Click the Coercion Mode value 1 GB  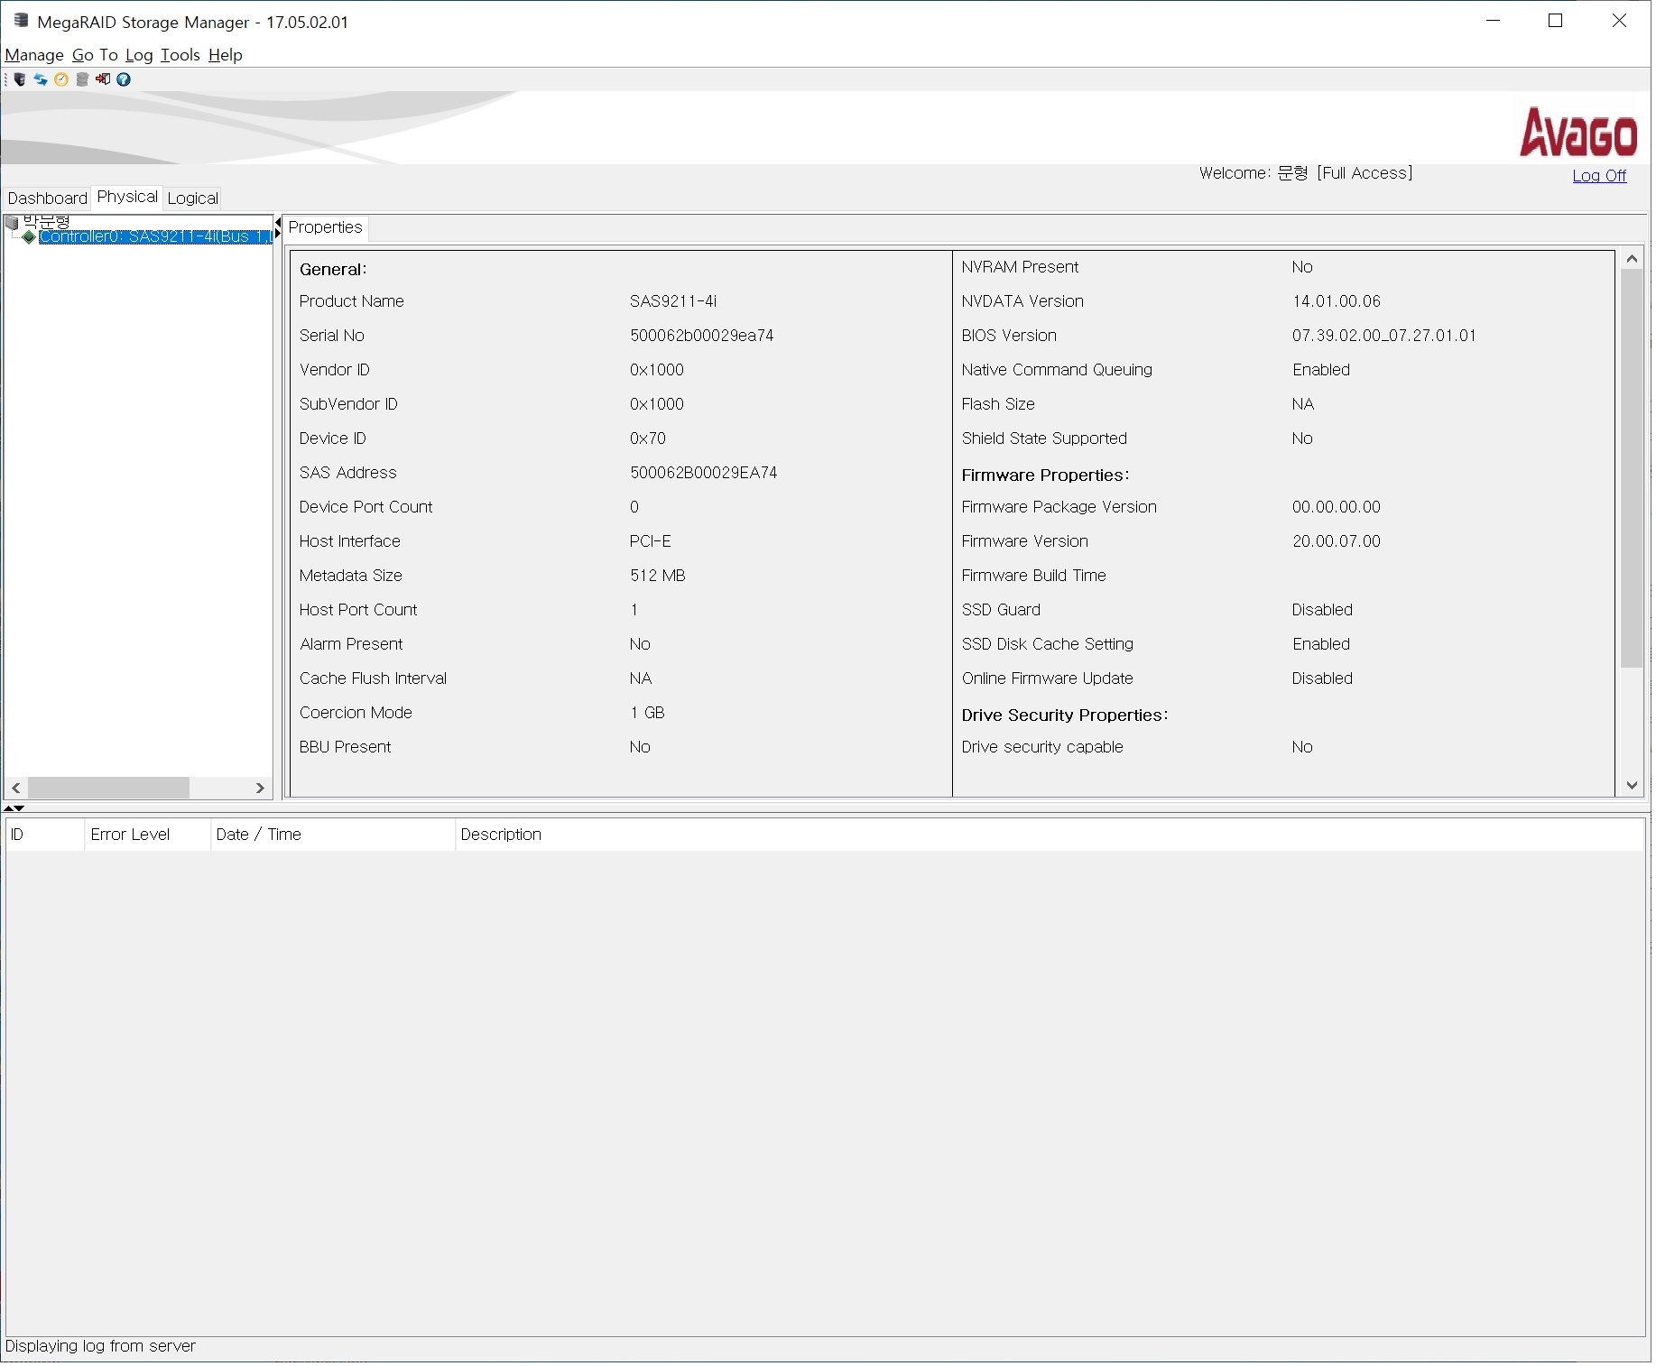point(648,713)
